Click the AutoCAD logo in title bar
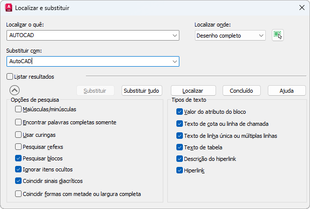 pos(8,8)
